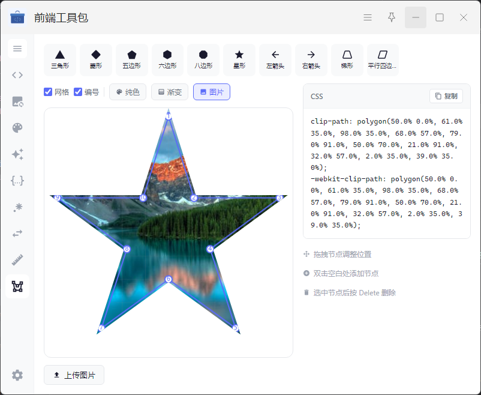
Task: Select the 左箭头 left arrow shape
Action: 275,60
